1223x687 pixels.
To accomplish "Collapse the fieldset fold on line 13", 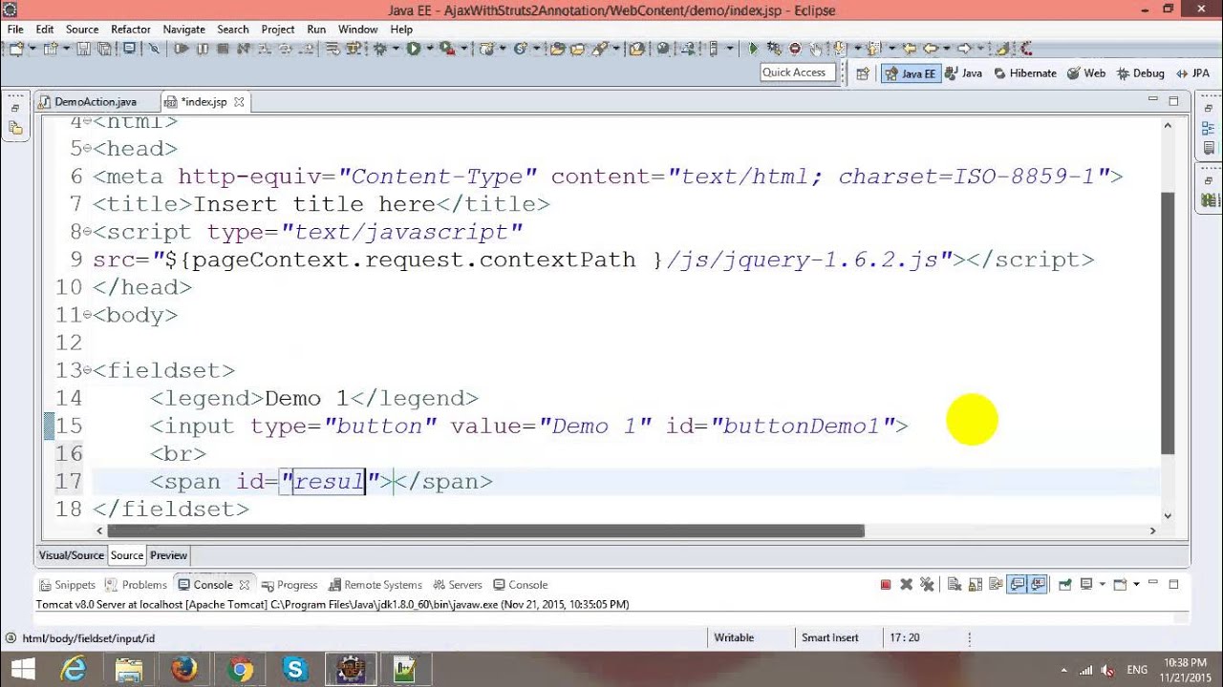I will (x=87, y=369).
